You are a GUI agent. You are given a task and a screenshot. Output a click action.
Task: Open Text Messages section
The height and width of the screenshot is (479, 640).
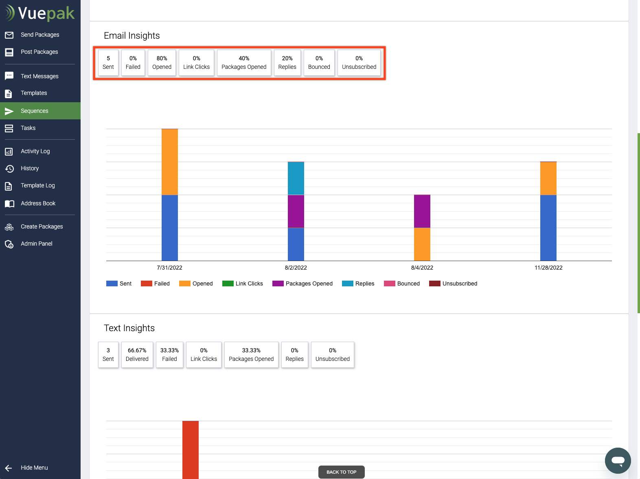40,76
